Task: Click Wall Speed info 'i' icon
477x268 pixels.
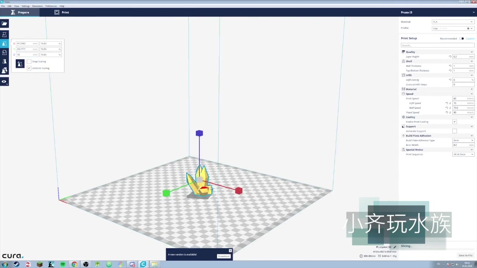Action: 450,108
